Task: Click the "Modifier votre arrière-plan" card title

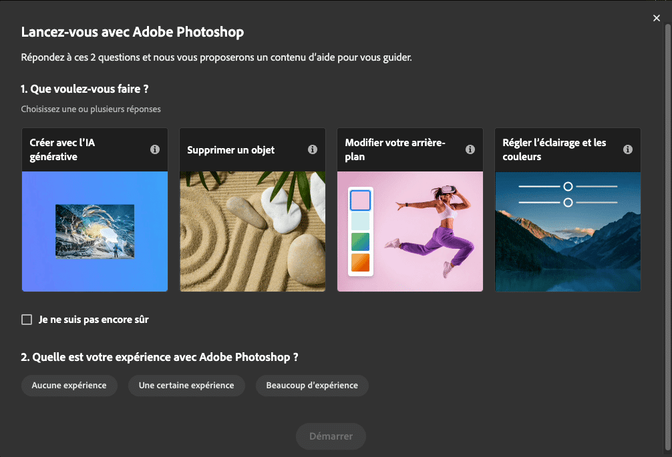Action: (x=395, y=149)
